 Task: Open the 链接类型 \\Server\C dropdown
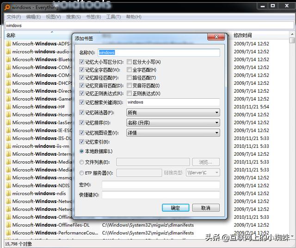(x=203, y=173)
